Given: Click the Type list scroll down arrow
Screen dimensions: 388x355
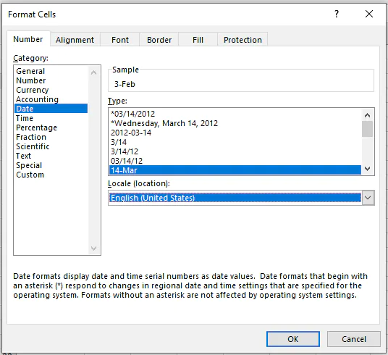Looking at the screenshot, I should (x=368, y=169).
